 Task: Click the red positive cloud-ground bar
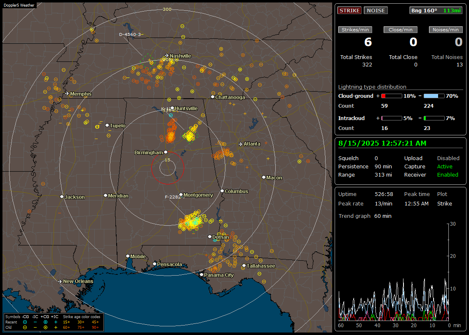(392, 96)
